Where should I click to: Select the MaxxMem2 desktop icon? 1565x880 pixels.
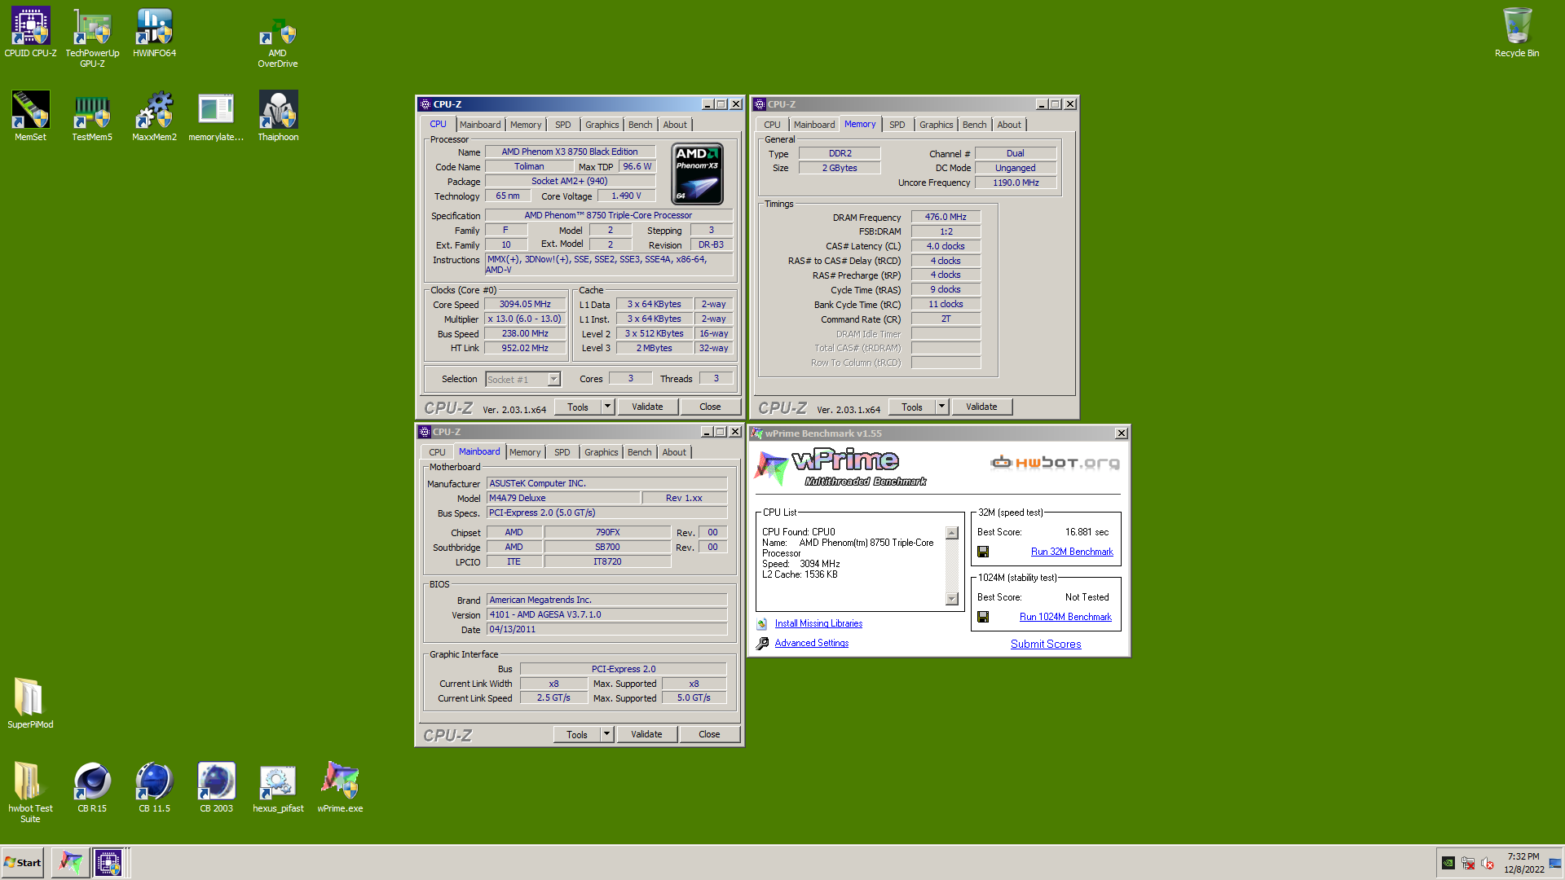154,116
